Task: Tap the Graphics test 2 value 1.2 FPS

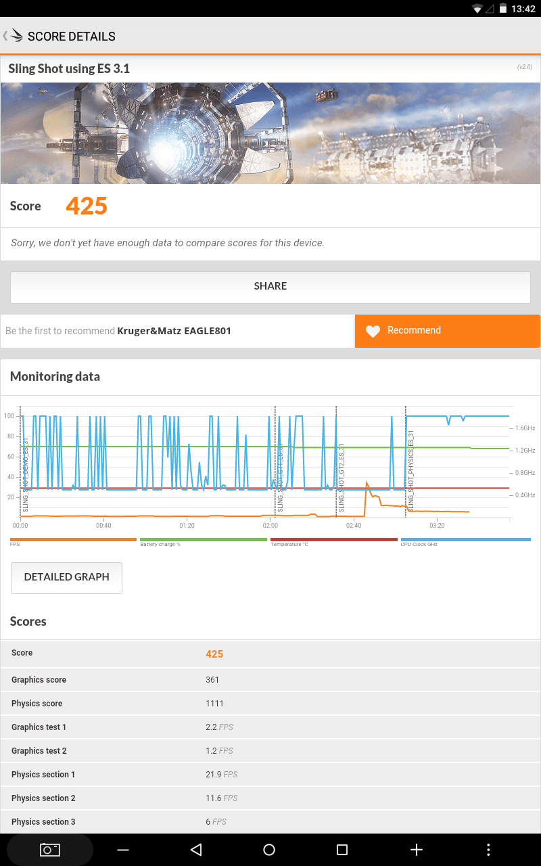Action: pyautogui.click(x=219, y=751)
